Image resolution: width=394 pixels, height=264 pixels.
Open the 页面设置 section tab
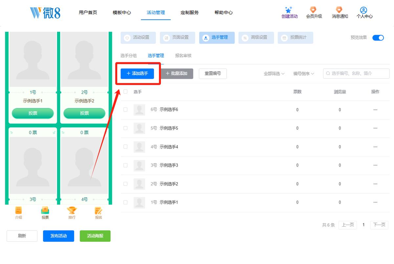(x=178, y=38)
